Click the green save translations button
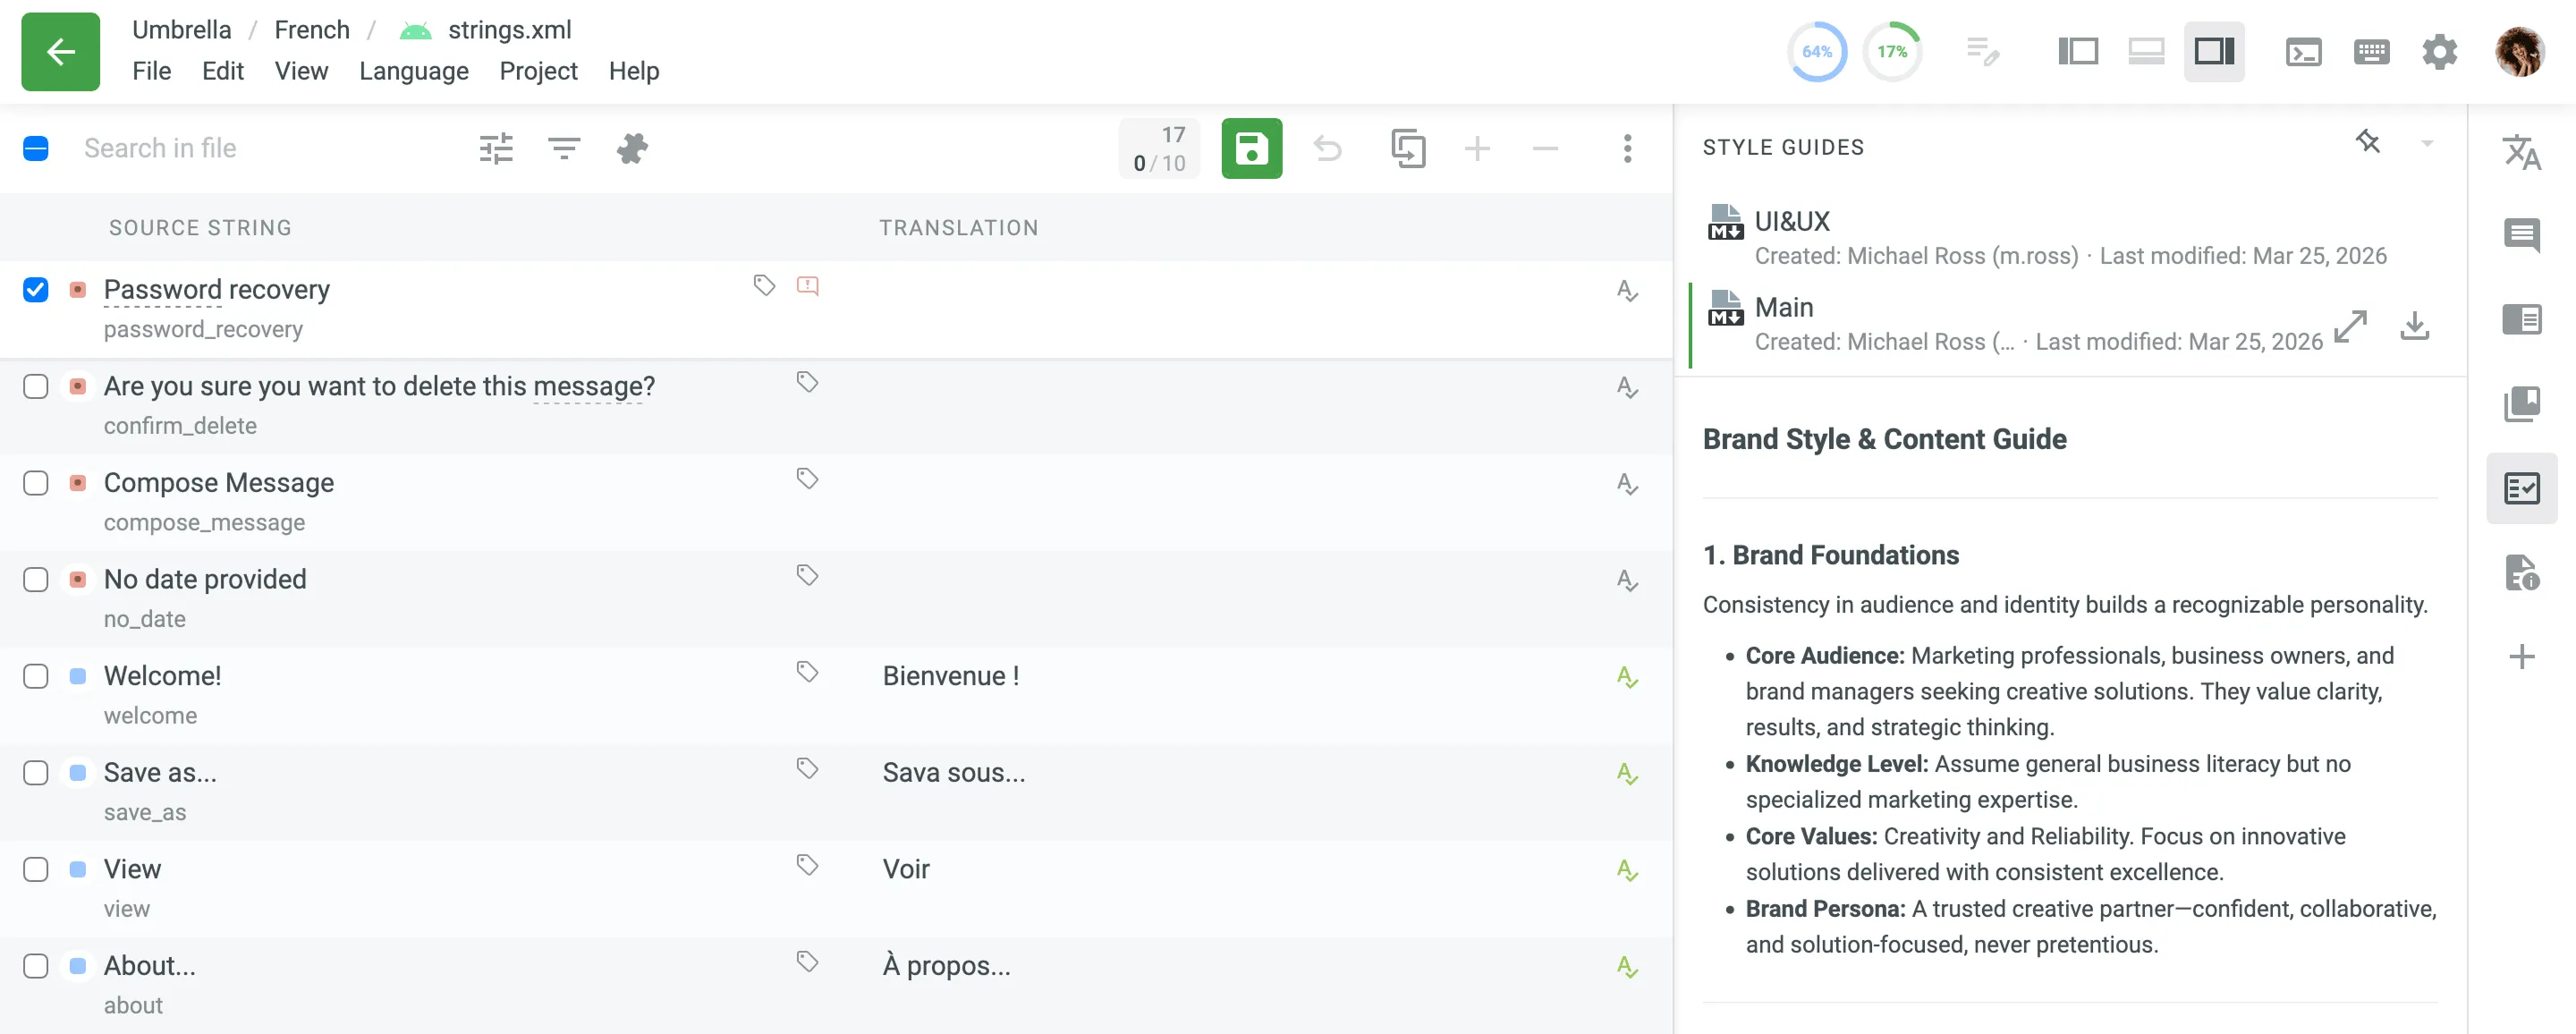The width and height of the screenshot is (2576, 1034). point(1251,149)
